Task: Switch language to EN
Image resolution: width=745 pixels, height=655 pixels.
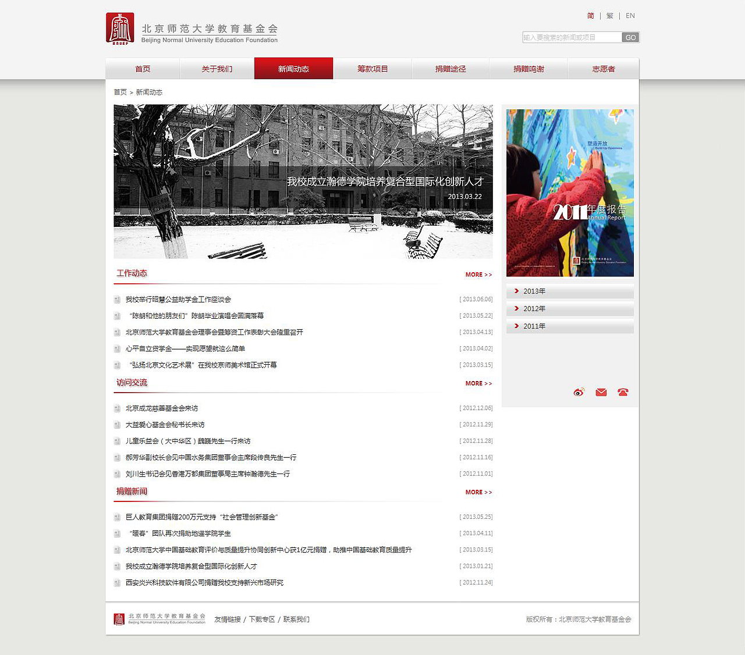Action: [x=630, y=16]
